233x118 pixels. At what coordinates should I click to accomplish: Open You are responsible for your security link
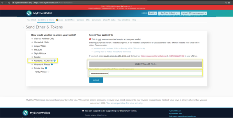point(125,103)
